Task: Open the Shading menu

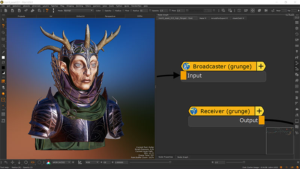Action: point(70,6)
